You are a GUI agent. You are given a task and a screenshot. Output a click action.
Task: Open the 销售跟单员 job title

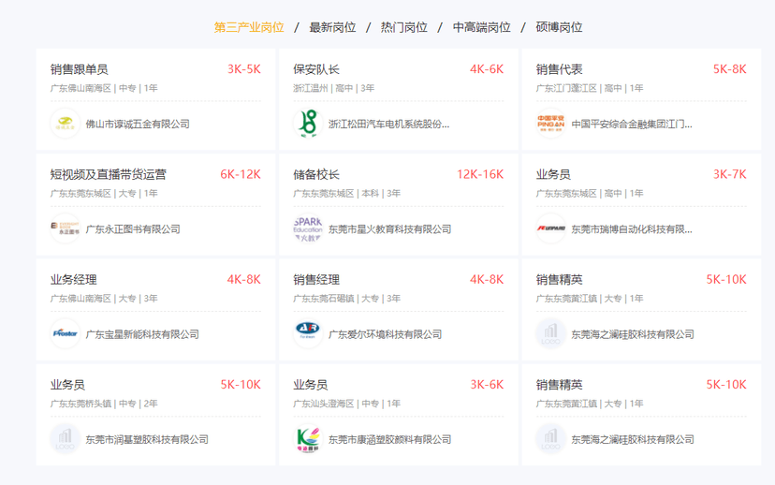(80, 69)
